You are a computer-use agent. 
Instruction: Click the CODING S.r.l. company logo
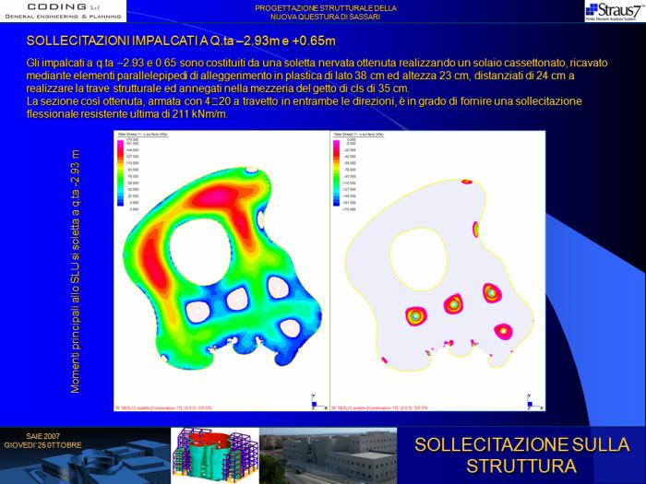coord(63,10)
